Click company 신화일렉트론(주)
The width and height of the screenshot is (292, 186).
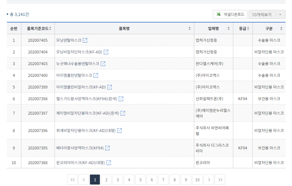click(x=209, y=99)
